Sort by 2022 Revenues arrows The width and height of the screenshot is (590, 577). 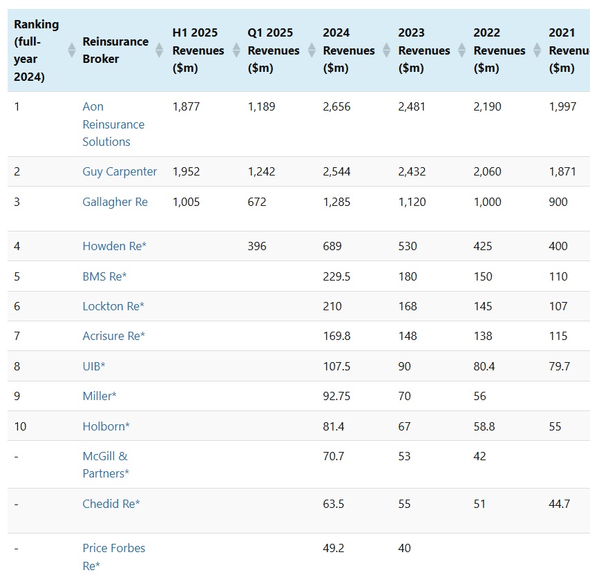[x=537, y=50]
